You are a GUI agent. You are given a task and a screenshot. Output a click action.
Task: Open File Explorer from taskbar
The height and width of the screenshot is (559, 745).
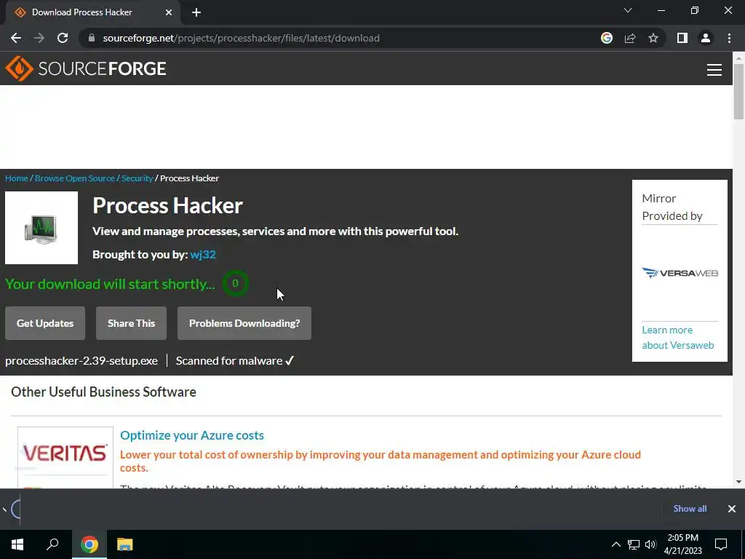pos(125,544)
